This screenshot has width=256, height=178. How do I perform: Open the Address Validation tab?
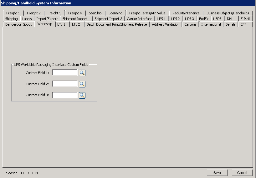pos(166,24)
